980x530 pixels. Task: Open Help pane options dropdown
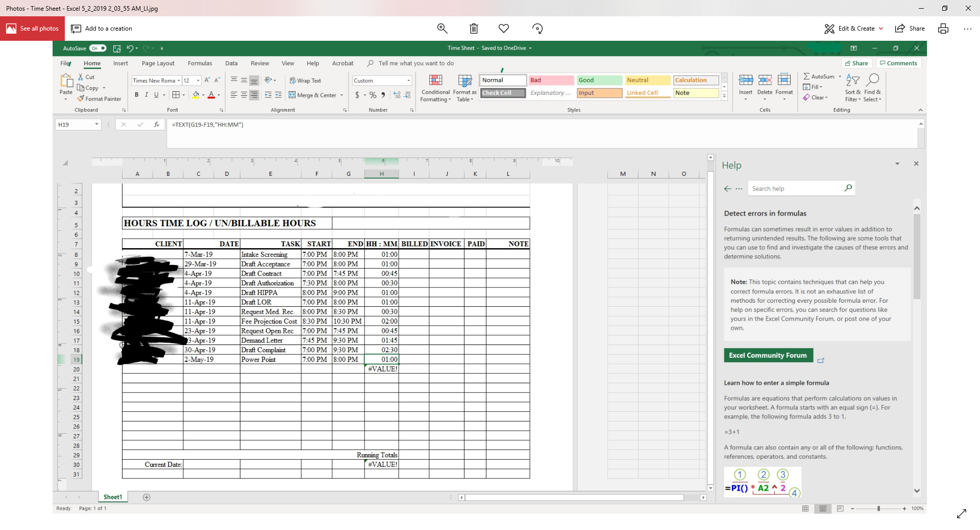[897, 164]
